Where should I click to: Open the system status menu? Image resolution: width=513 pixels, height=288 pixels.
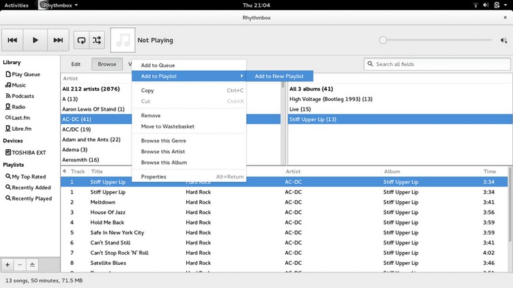pos(497,5)
